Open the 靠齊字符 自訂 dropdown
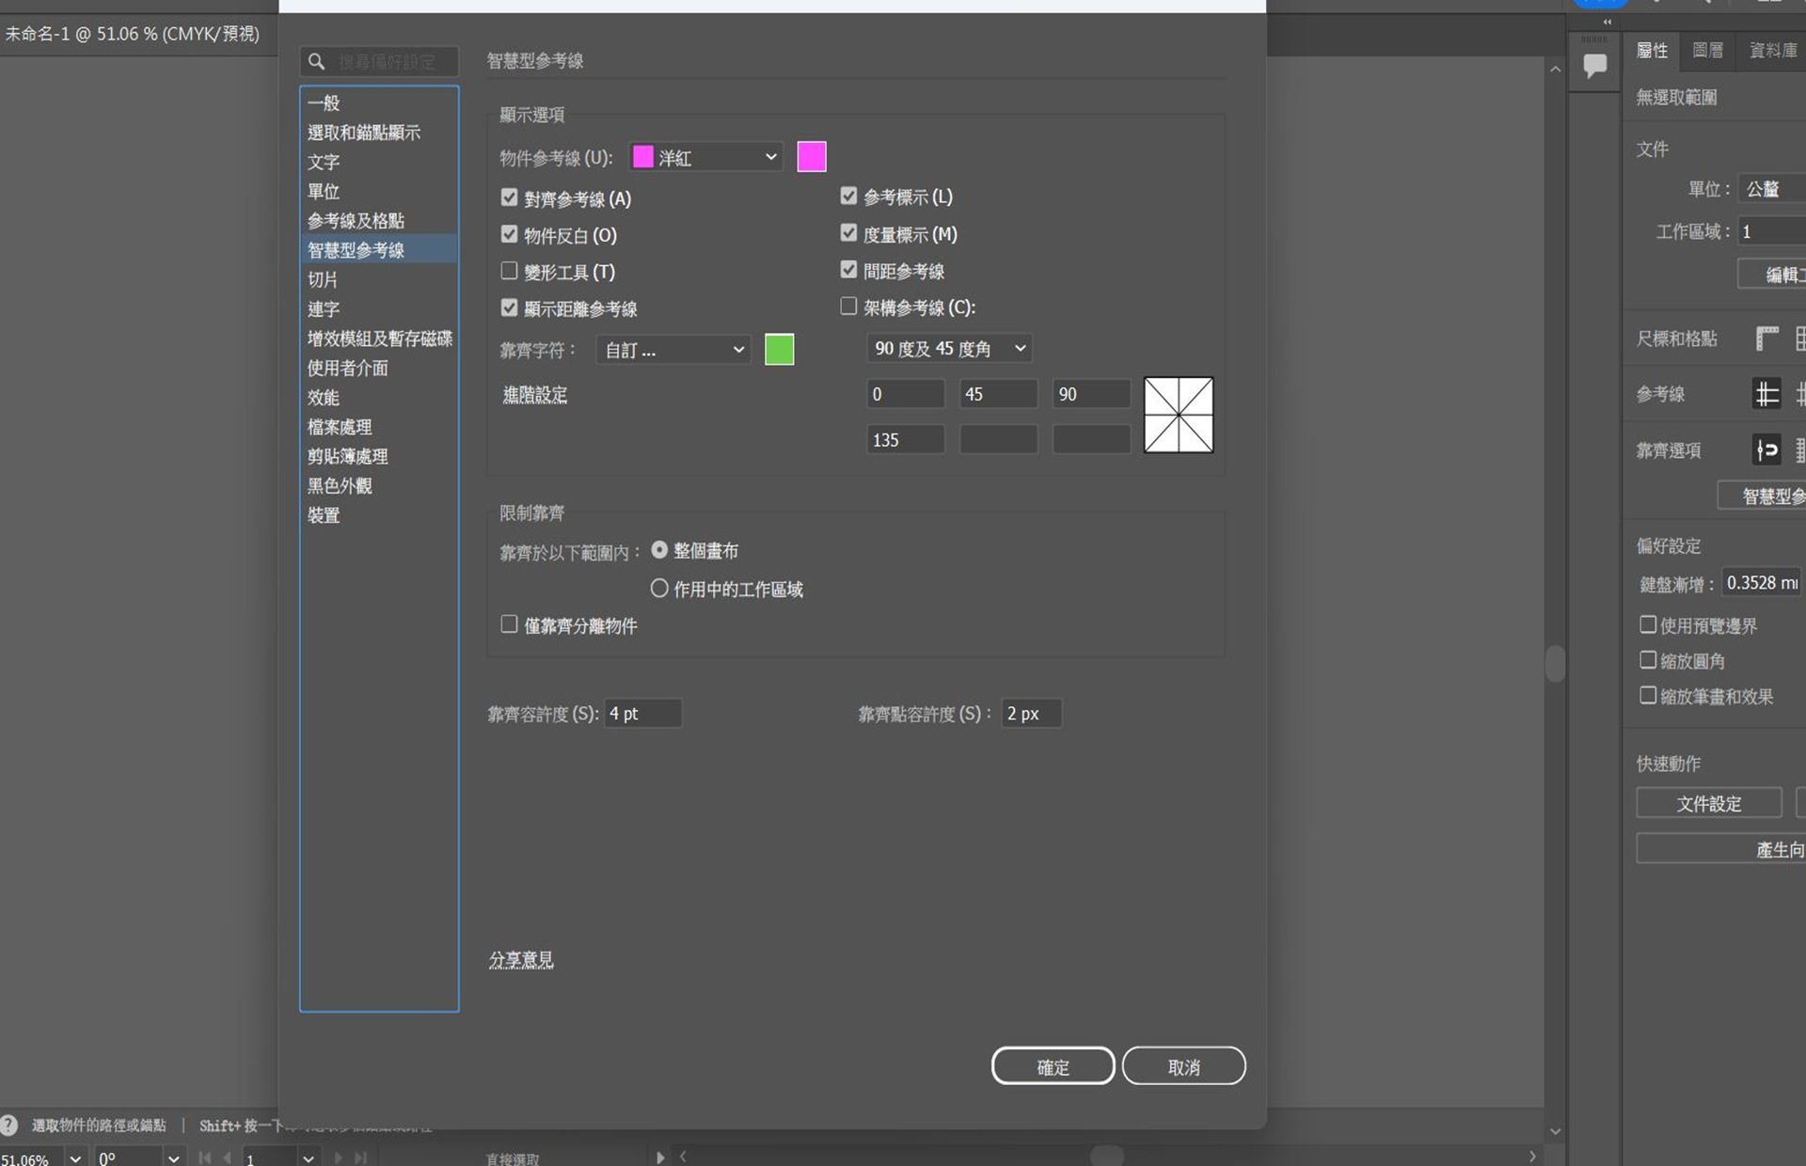The width and height of the screenshot is (1806, 1166). pos(673,350)
